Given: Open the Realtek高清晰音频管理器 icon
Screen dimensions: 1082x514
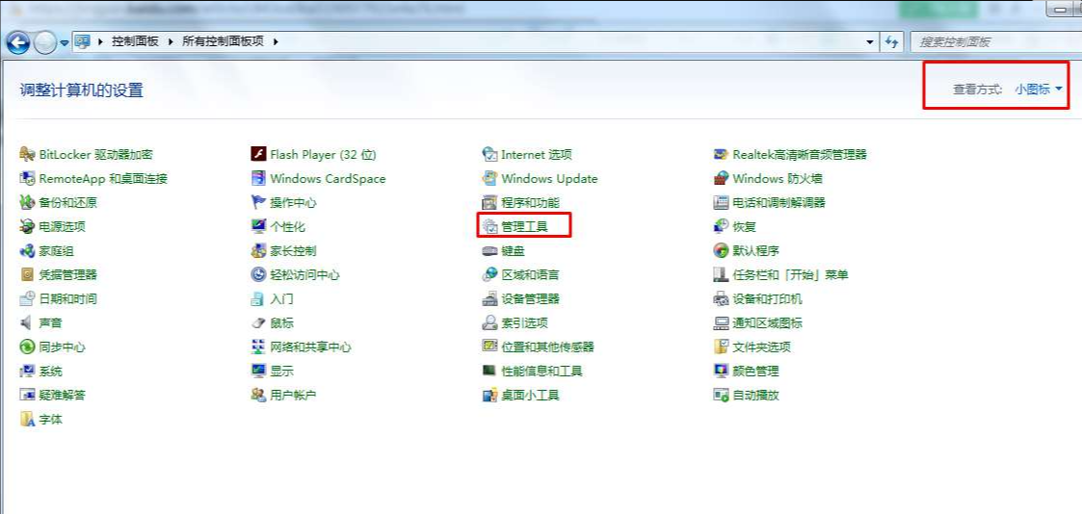Looking at the screenshot, I should [721, 154].
